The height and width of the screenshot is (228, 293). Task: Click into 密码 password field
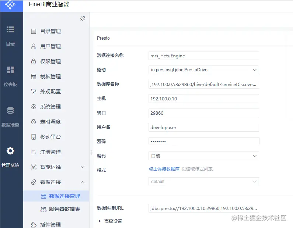pyautogui.click(x=204, y=141)
